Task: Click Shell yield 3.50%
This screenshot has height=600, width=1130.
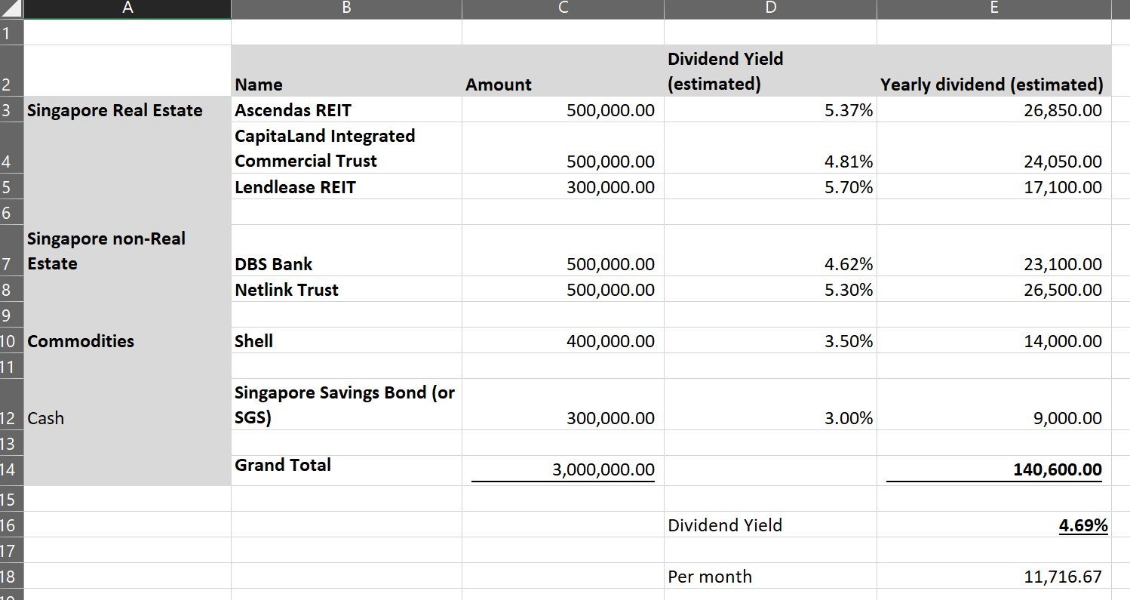Action: (770, 340)
